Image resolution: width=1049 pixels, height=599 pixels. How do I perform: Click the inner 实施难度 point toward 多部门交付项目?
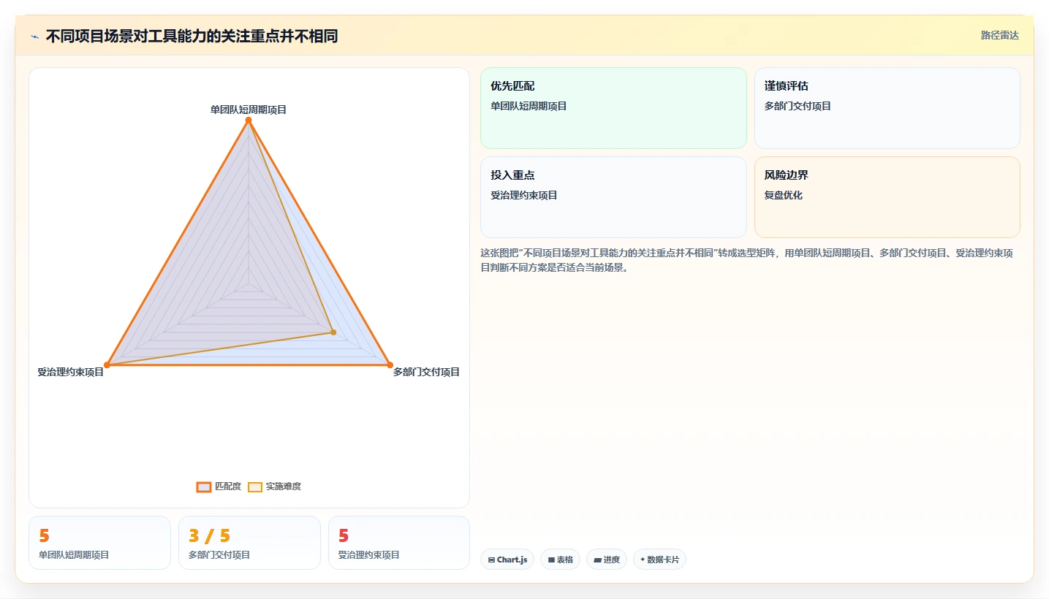[x=333, y=332]
